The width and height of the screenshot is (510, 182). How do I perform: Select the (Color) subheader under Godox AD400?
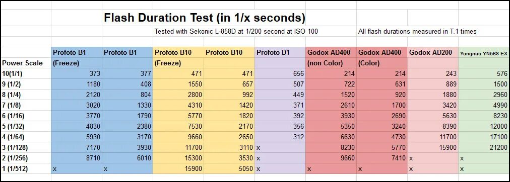click(382, 63)
